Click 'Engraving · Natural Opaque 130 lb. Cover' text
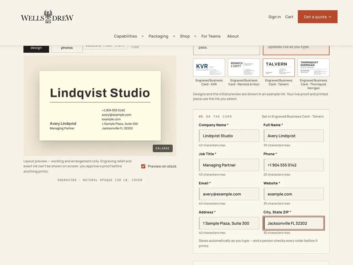This screenshot has width=353, height=265. 100,180
